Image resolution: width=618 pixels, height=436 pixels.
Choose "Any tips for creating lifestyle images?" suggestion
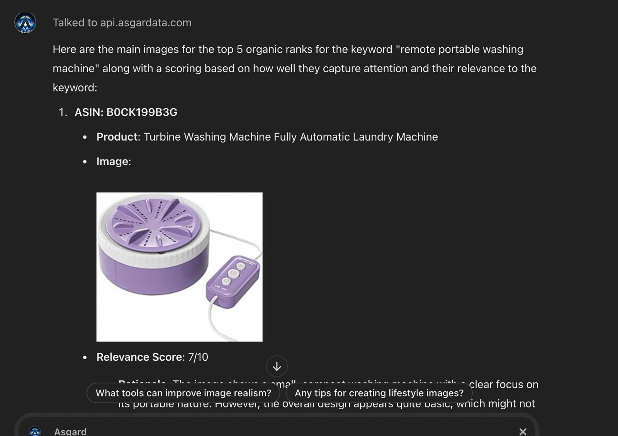[379, 393]
